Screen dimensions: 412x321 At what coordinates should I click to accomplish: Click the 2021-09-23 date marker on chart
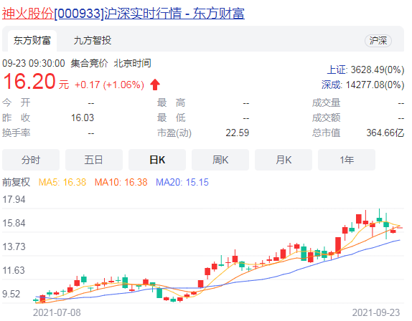[375, 312]
